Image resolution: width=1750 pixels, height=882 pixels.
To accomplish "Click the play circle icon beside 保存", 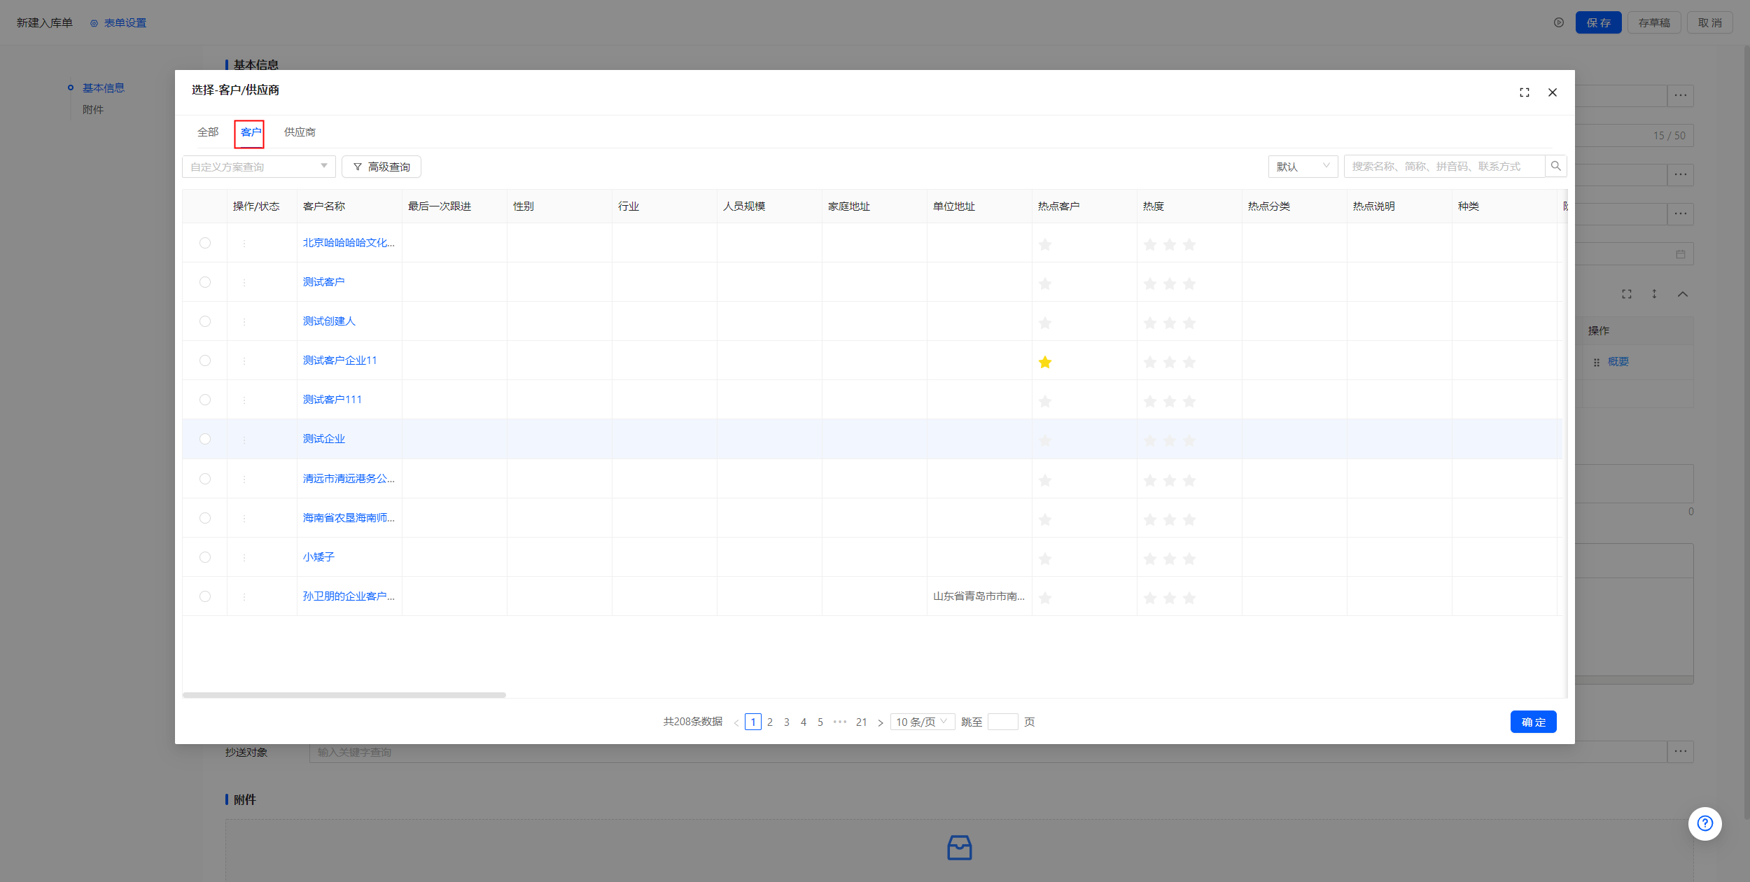I will tap(1558, 22).
